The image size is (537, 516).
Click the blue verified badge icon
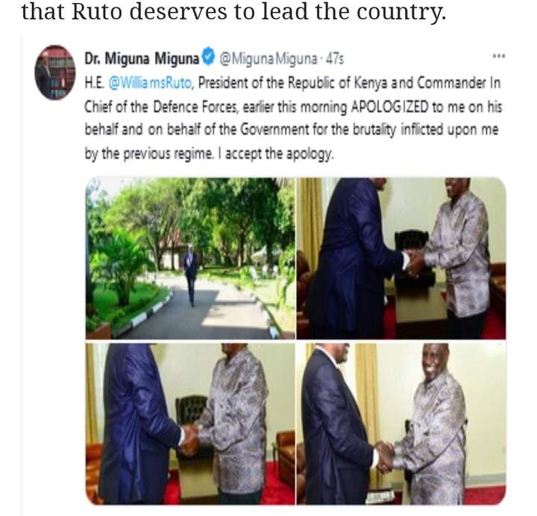point(208,57)
